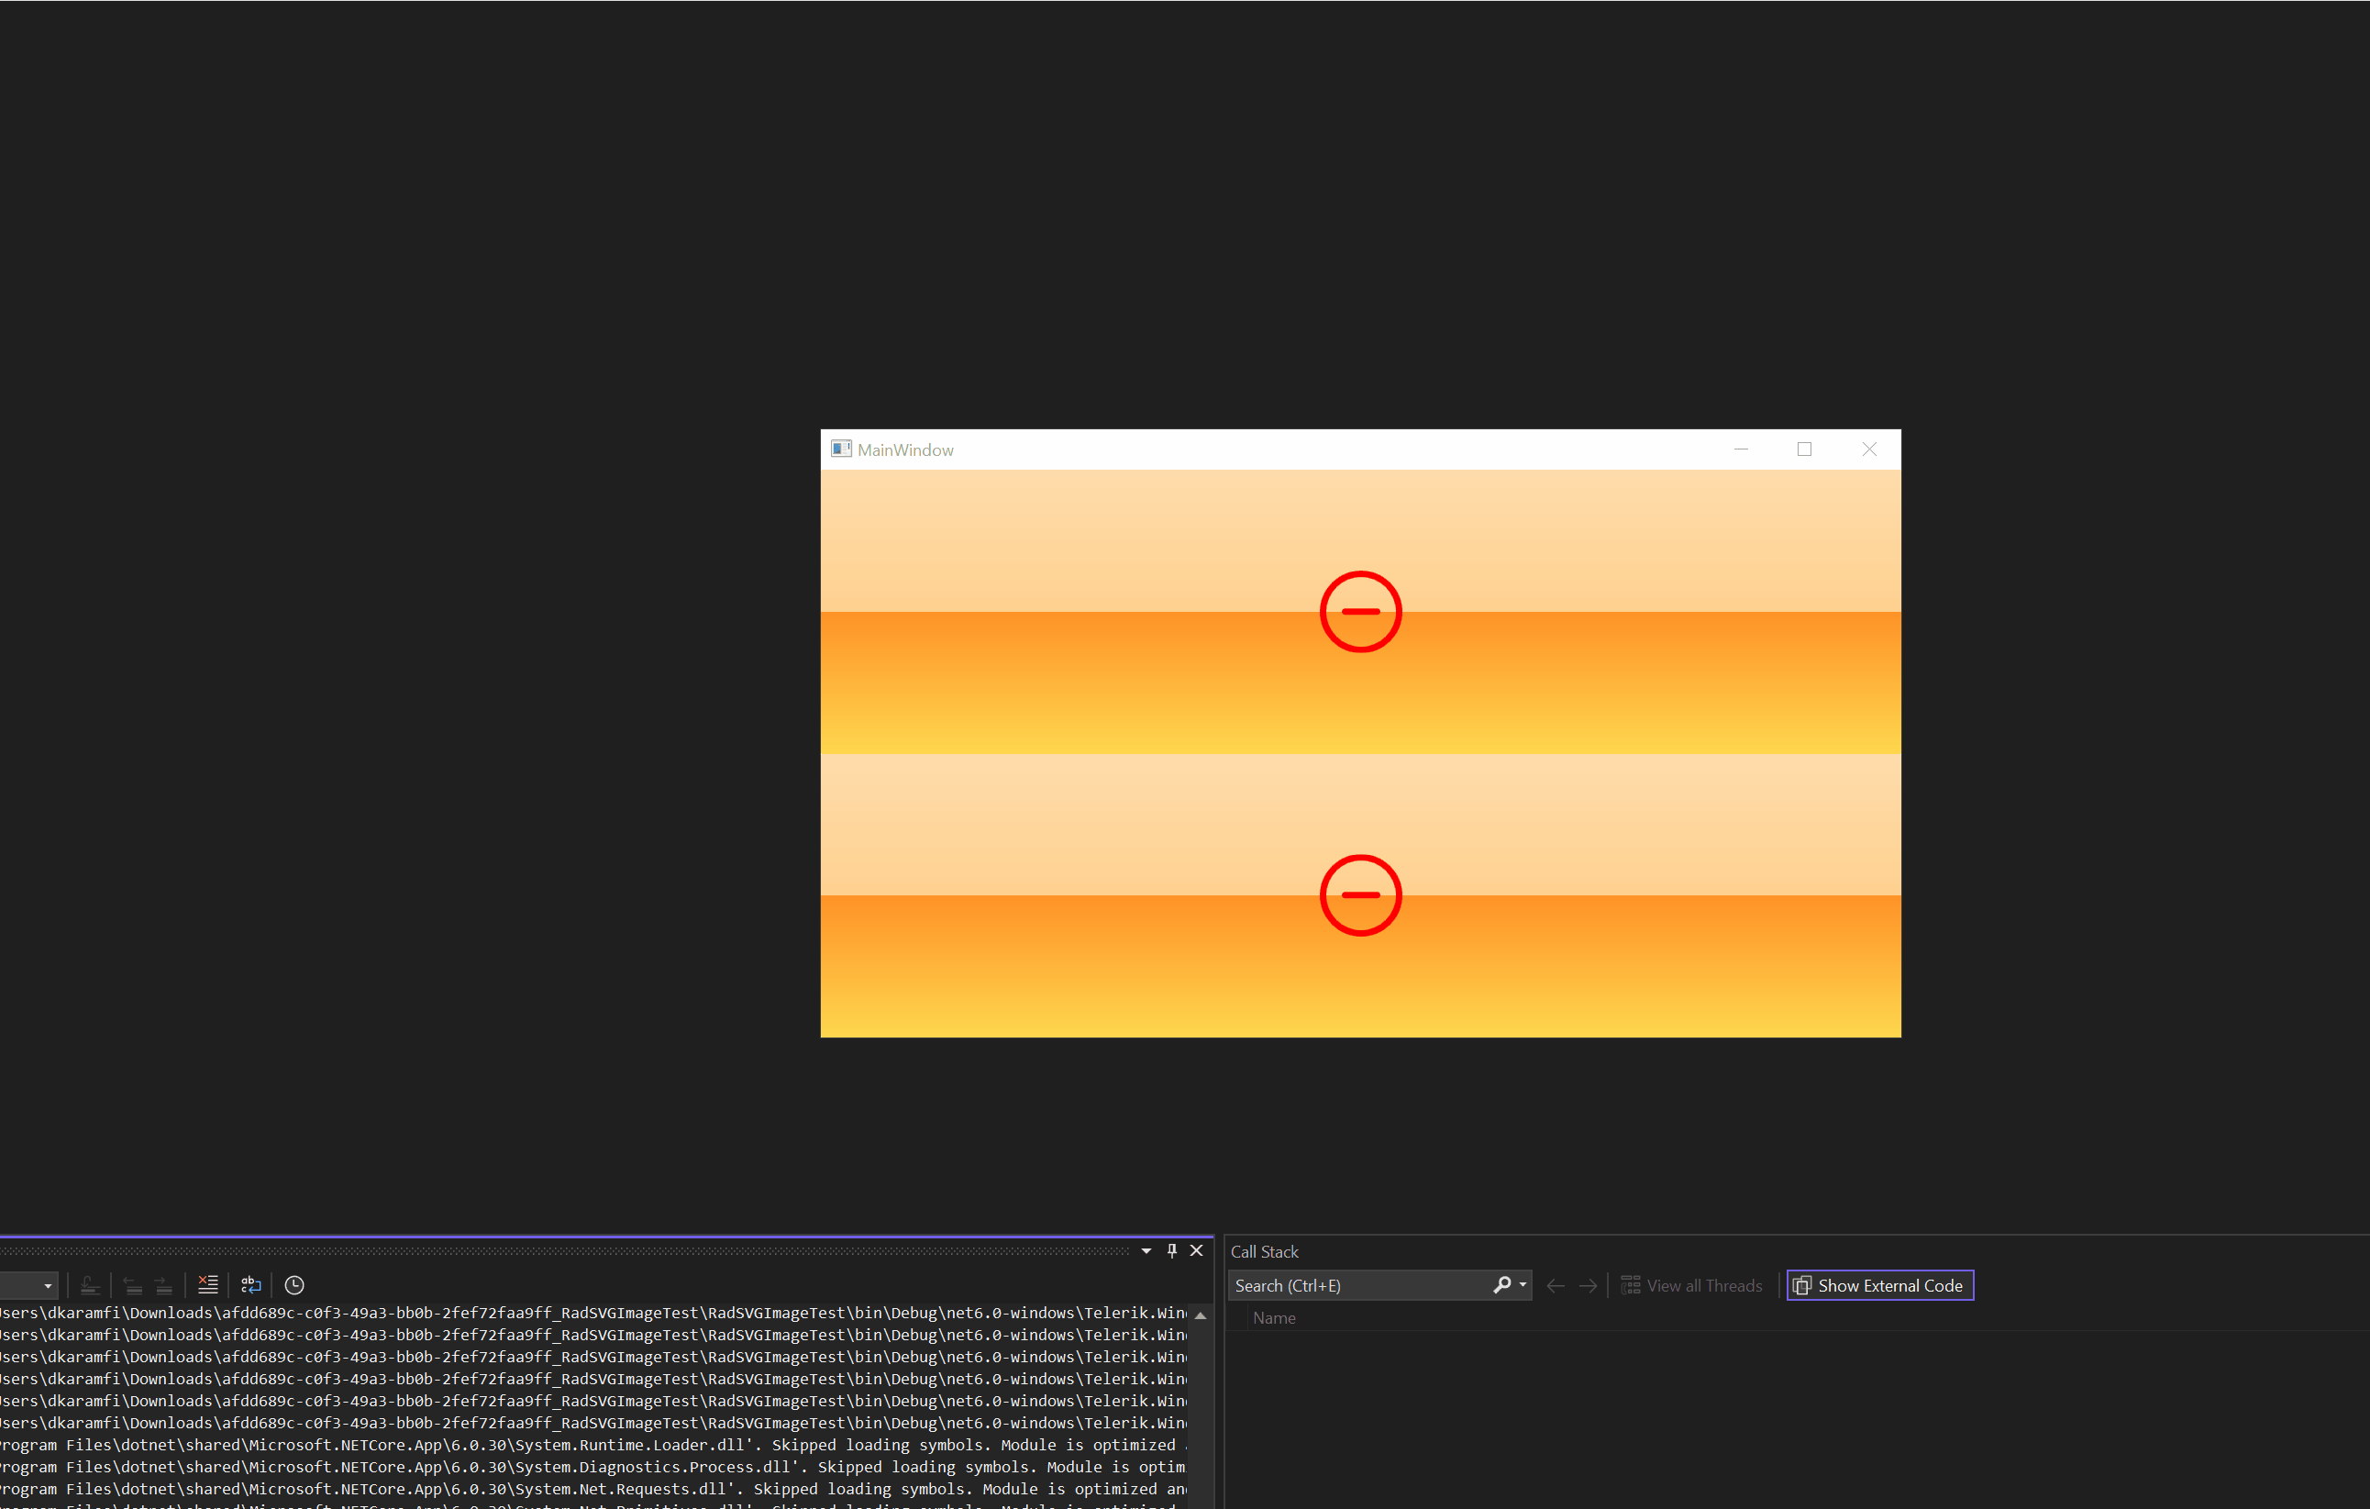2370x1509 pixels.
Task: Click the Name column header
Action: [1274, 1318]
